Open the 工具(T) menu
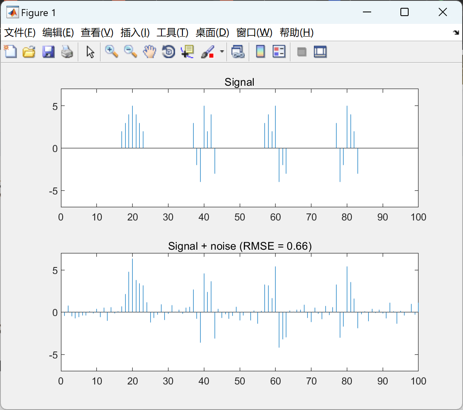Viewport: 463px width, 410px height. [x=173, y=33]
